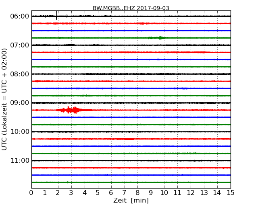Click the small red burst on the second trace

142,23
